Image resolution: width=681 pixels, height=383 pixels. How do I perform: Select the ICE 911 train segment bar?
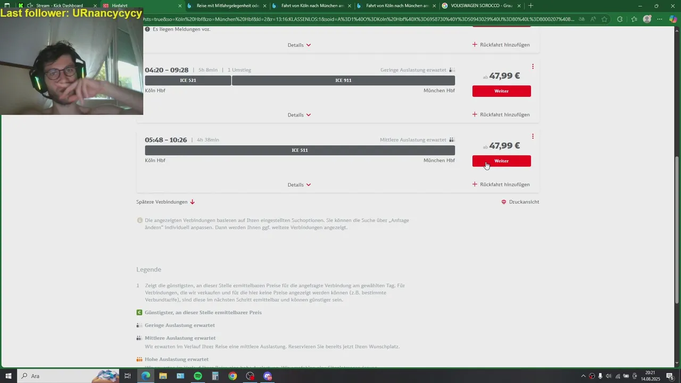(x=343, y=80)
